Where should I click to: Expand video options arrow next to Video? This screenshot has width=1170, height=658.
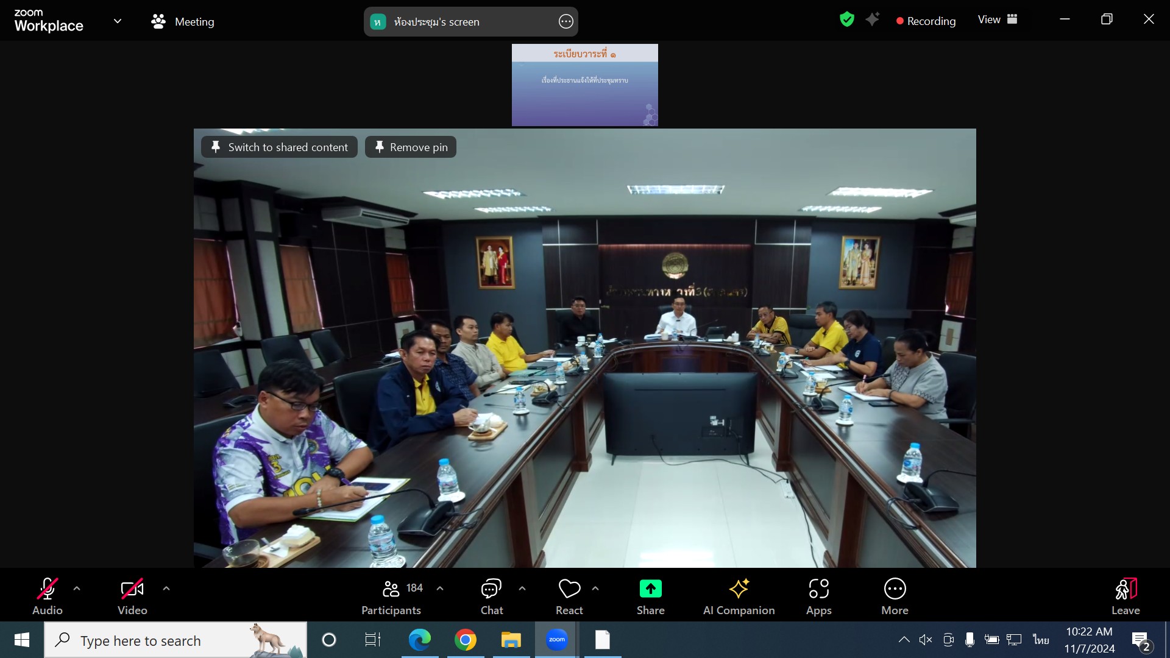[166, 589]
